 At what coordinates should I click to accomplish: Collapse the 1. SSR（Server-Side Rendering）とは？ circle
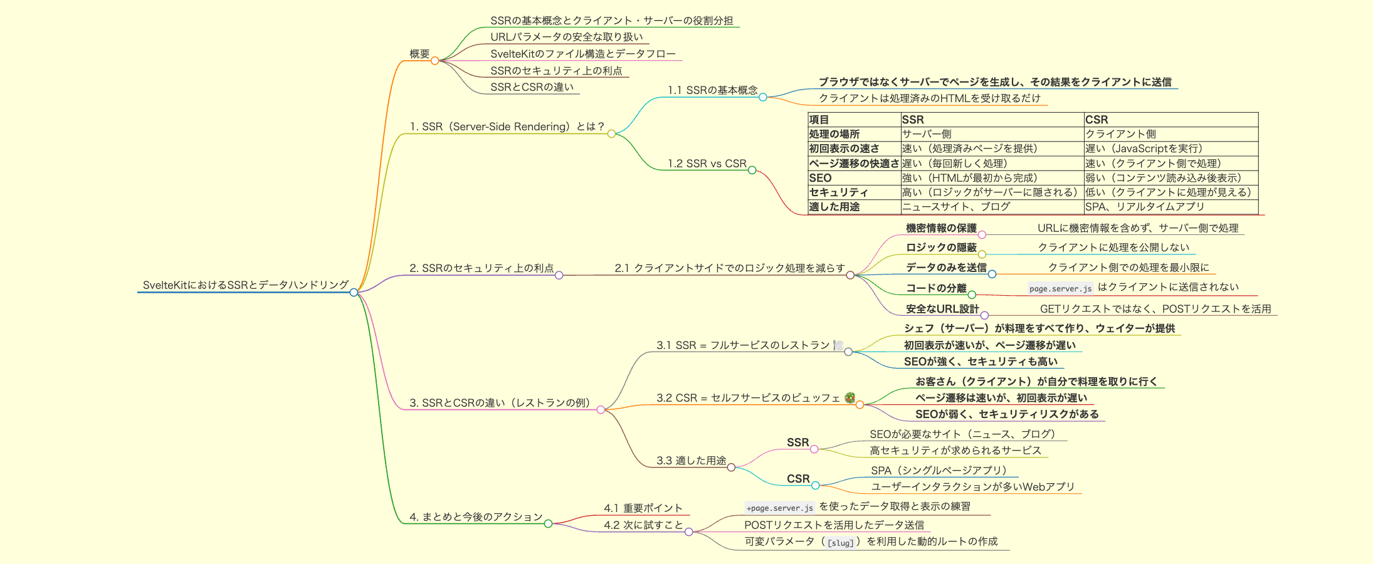[x=611, y=133]
